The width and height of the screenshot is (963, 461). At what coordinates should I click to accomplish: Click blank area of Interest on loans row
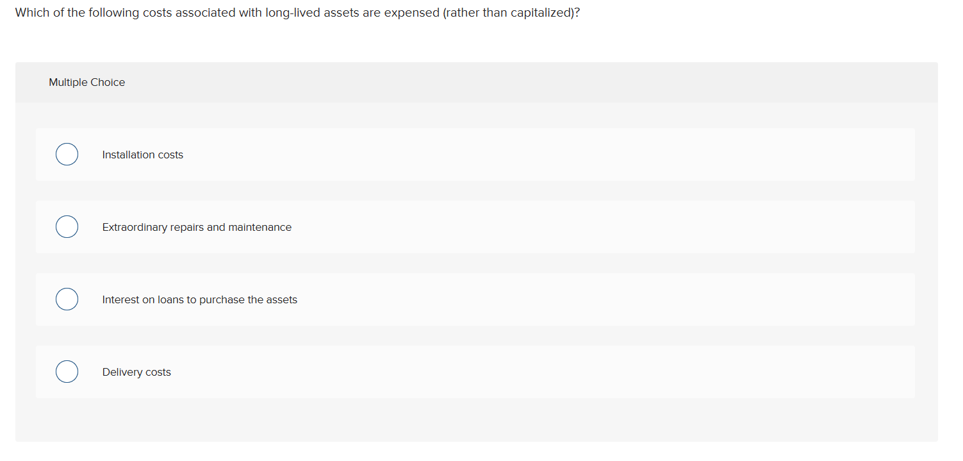point(577,299)
